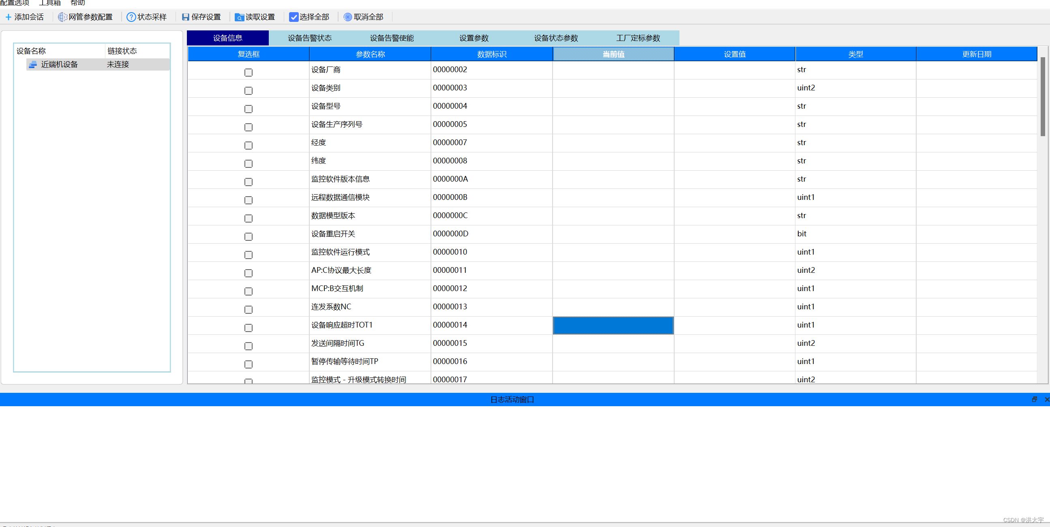Check the box for MCP:B交互机制
The height and width of the screenshot is (527, 1050).
coord(248,291)
